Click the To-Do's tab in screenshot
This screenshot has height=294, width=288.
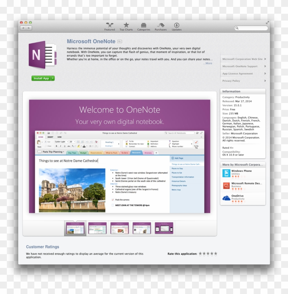(125, 153)
